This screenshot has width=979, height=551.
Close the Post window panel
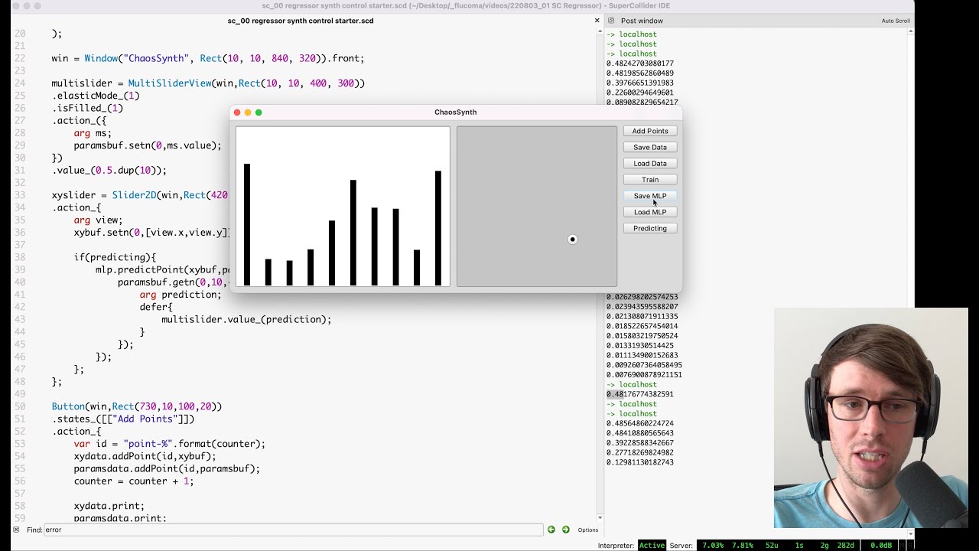611,21
